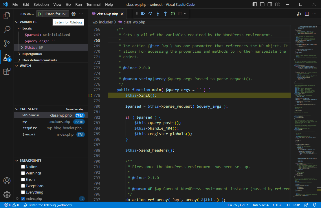Open the Listen for Xdebug configuration dropdown
The image size is (321, 208).
(x=56, y=14)
